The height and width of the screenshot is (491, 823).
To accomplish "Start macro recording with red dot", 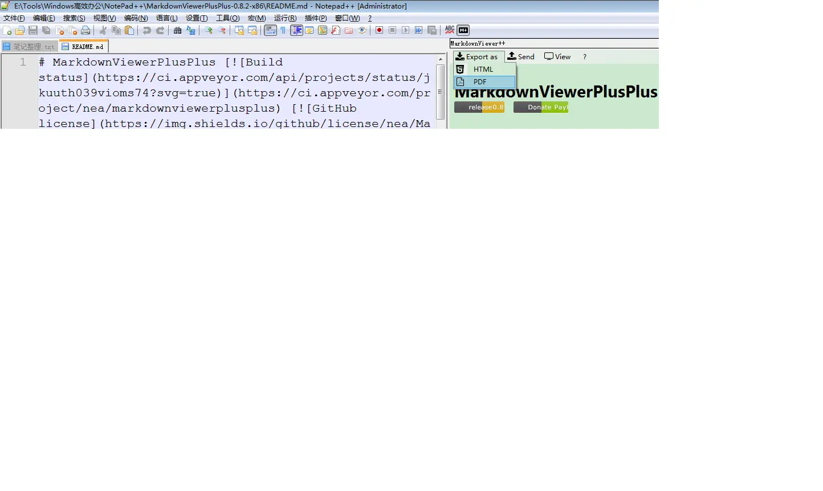I will pyautogui.click(x=380, y=30).
